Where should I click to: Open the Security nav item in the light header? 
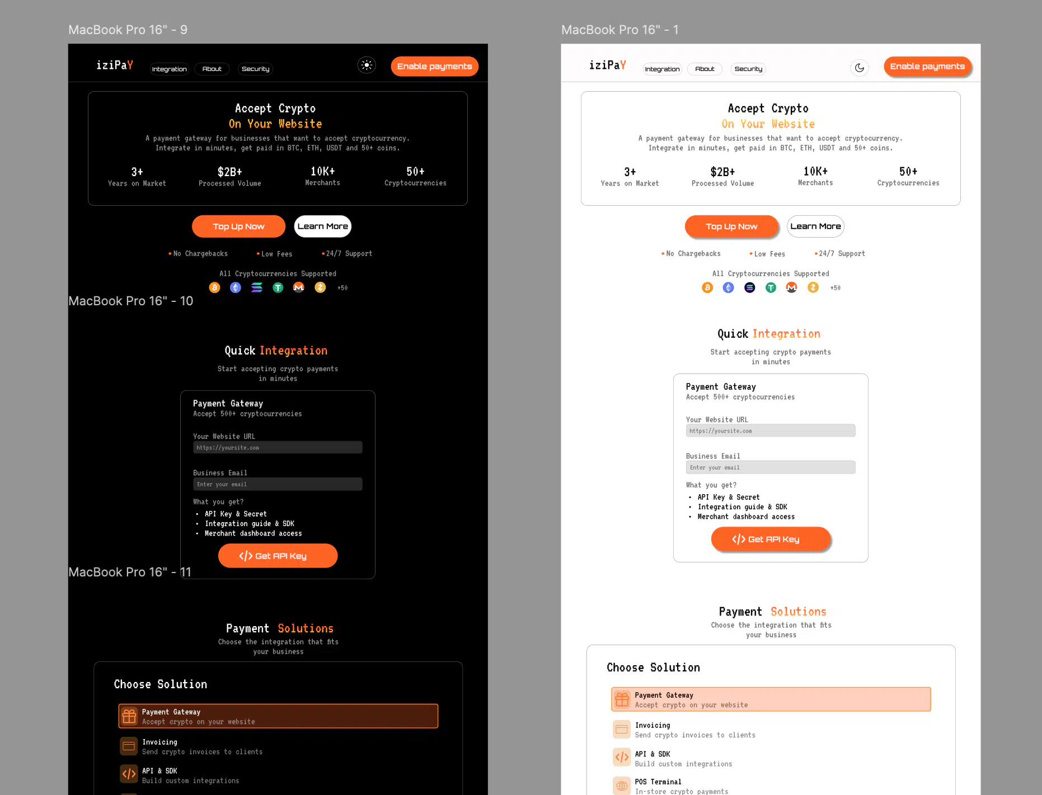click(x=748, y=69)
